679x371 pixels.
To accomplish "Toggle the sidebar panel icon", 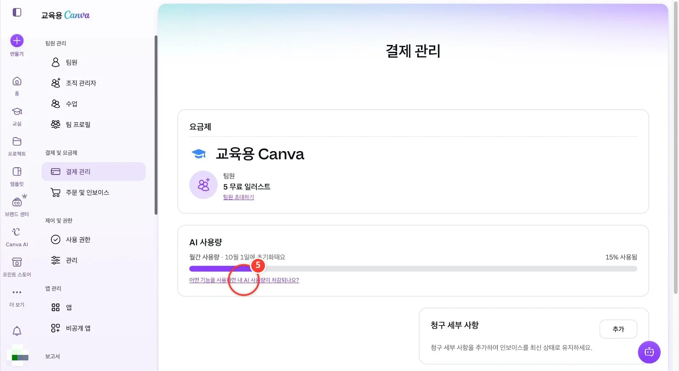I will pyautogui.click(x=17, y=12).
